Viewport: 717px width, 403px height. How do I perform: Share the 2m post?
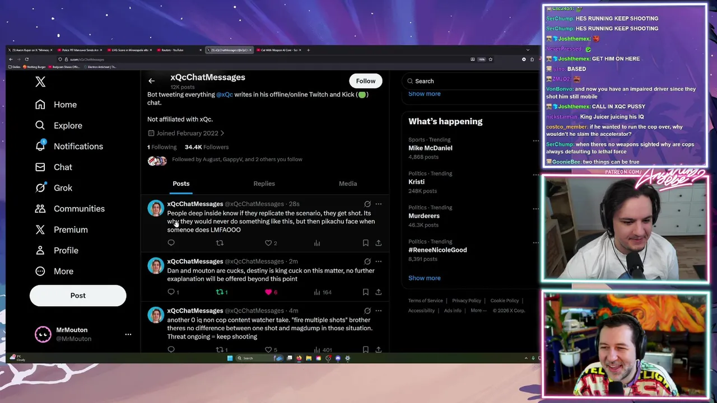379,292
